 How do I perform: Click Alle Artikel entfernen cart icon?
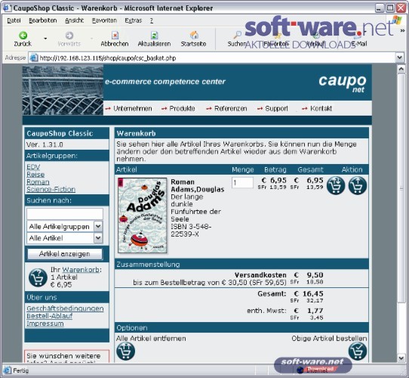[126, 351]
